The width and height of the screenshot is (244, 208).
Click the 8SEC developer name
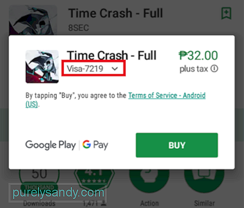[79, 28]
